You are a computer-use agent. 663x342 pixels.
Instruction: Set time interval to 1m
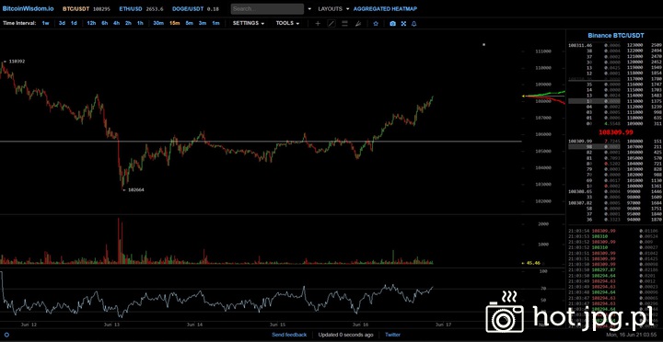tap(215, 23)
